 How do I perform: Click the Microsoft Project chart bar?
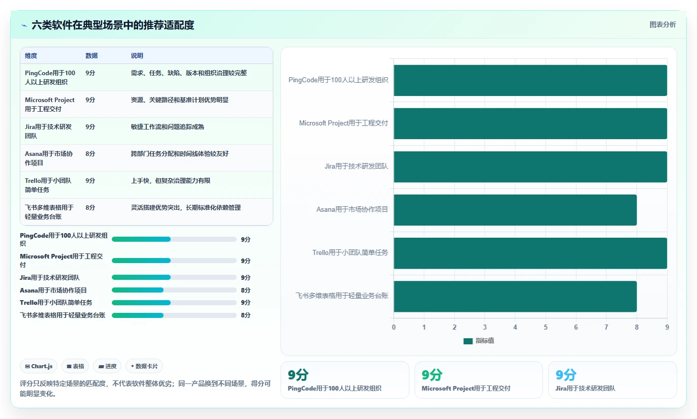click(x=530, y=123)
